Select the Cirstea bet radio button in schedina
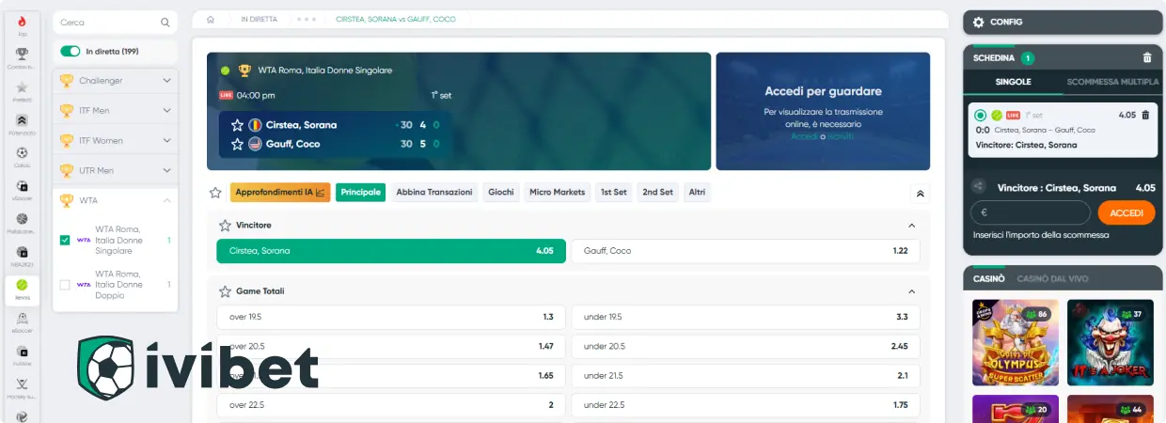This screenshot has width=1166, height=423. [981, 115]
